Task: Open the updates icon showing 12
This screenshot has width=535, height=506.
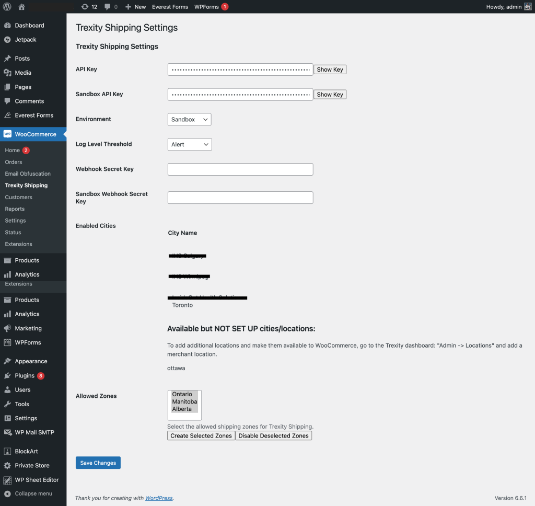Action: tap(89, 7)
